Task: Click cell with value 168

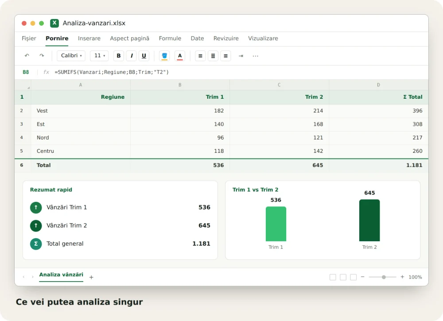Action: coord(279,124)
